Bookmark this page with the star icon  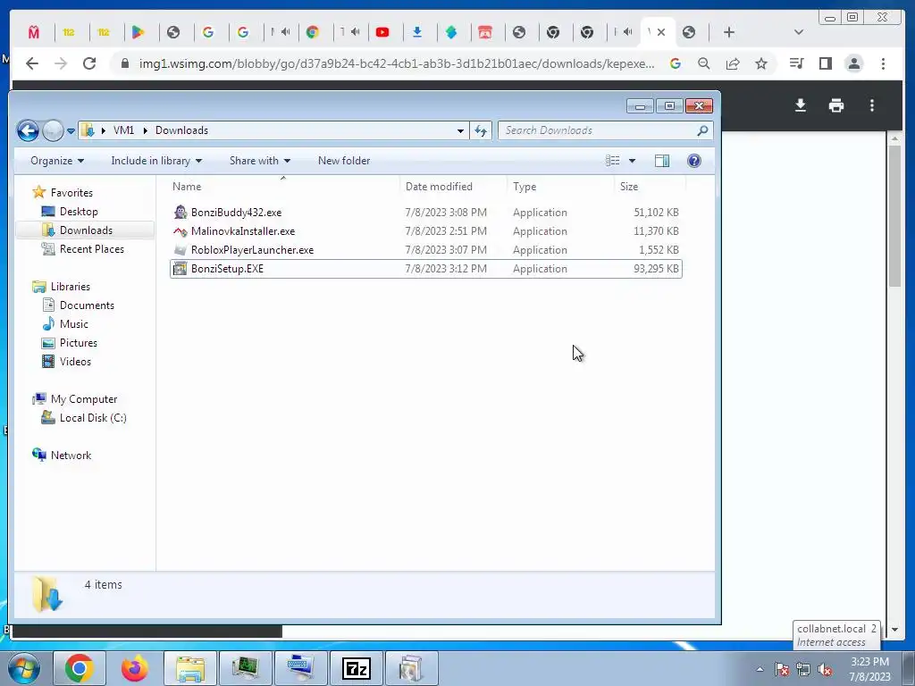pyautogui.click(x=761, y=63)
